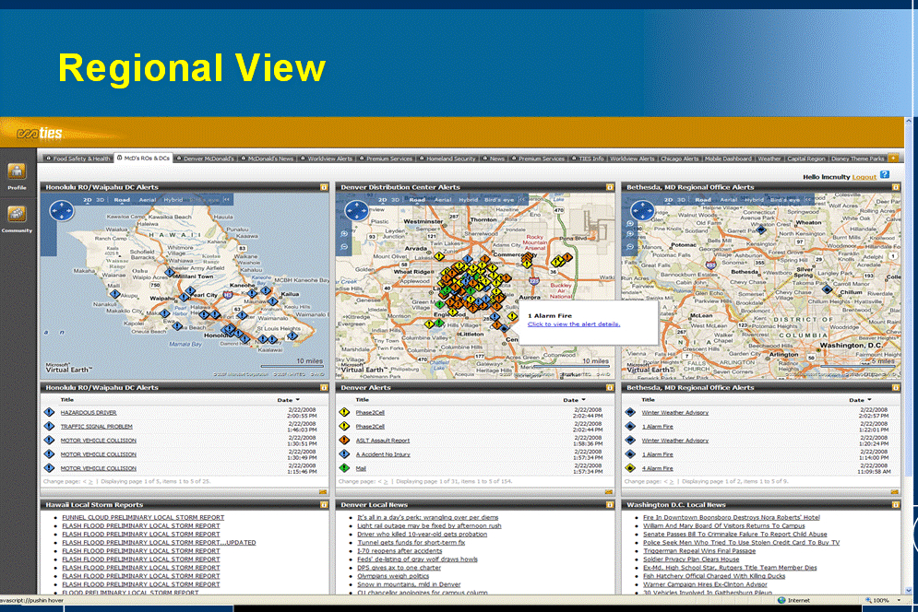This screenshot has height=612, width=918.
Task: Collapse the Honolulu map toolbar with the chevrons
Action: 227,200
